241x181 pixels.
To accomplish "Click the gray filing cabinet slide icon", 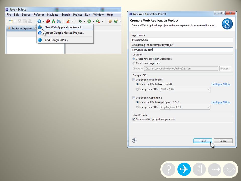I will pos(199,169).
